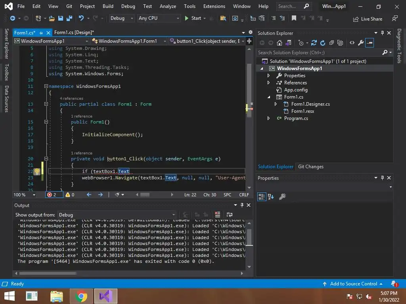Toggle Preview Selected Items in Solution Explorer
The height and width of the screenshot is (304, 406).
point(370,43)
